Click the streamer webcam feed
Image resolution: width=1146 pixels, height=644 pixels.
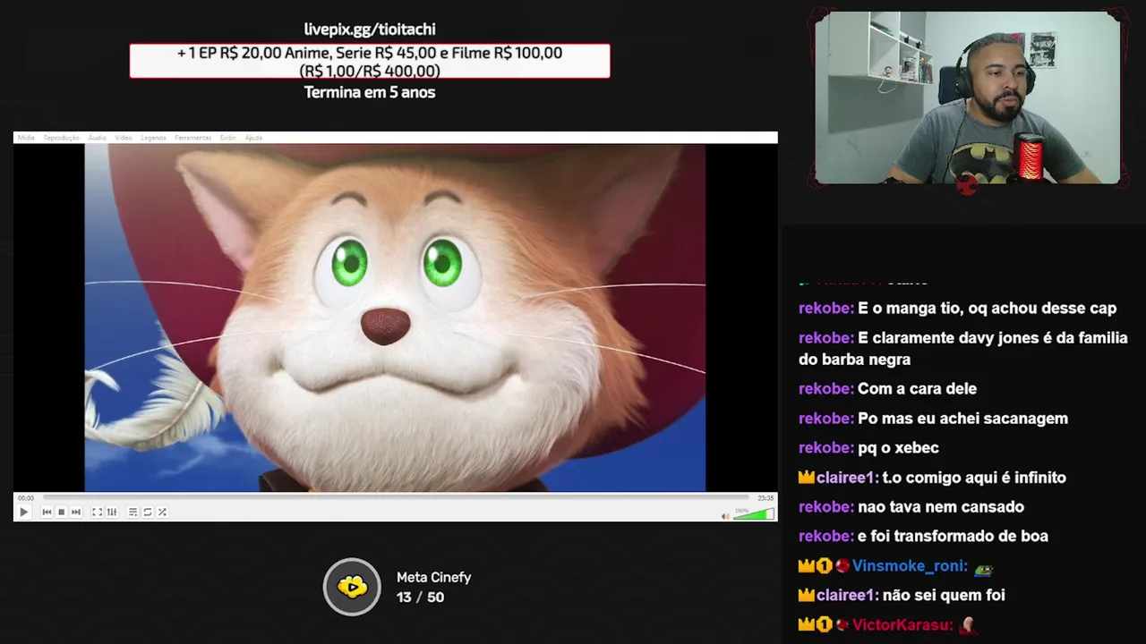(967, 97)
